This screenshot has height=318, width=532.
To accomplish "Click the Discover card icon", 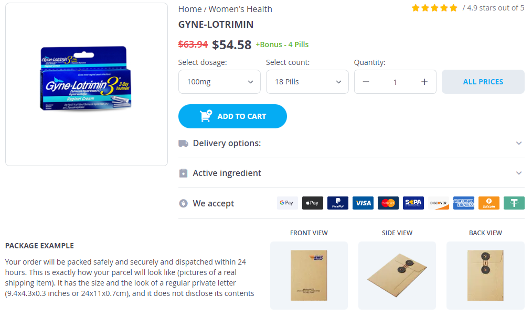I will [x=438, y=203].
